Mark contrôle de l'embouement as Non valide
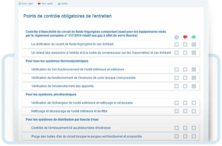Viewport: 222px width, 146px height. 185,128
